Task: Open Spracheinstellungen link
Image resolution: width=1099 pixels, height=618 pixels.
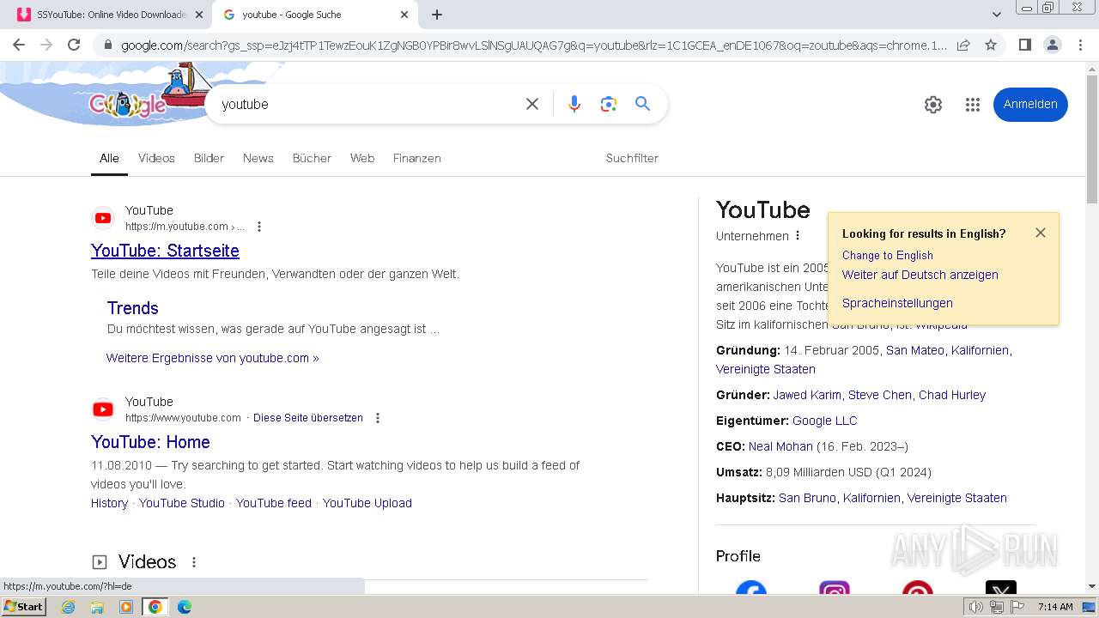Action: (x=897, y=303)
